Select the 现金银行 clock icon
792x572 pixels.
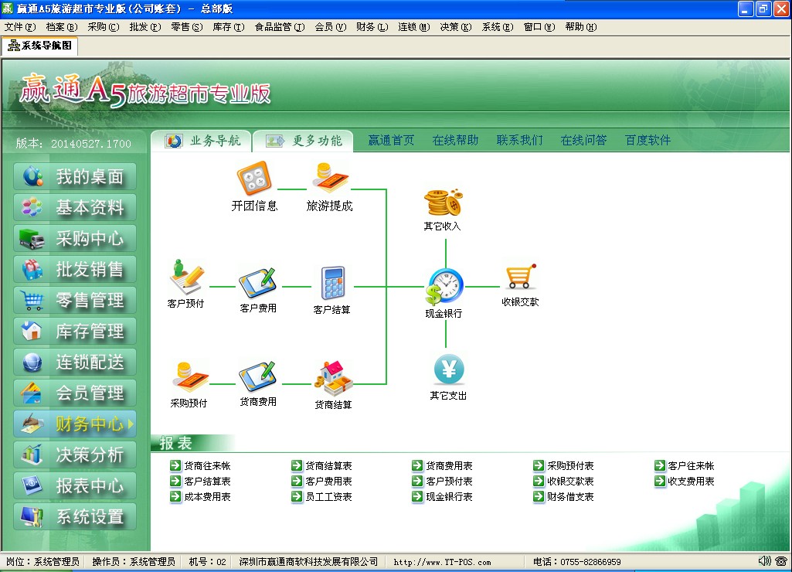pos(444,286)
